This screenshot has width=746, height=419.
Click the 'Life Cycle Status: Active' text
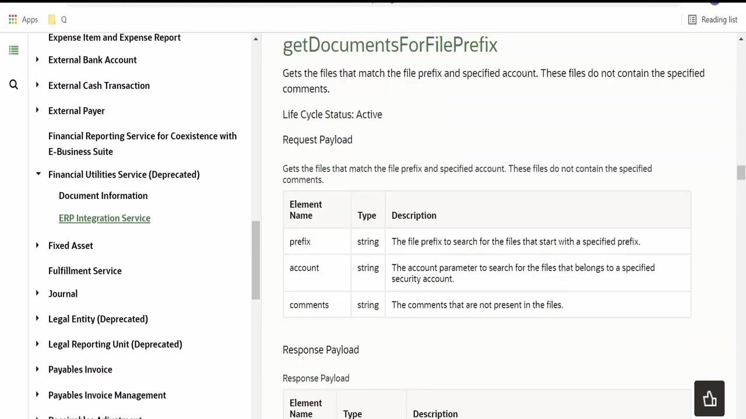(x=332, y=115)
